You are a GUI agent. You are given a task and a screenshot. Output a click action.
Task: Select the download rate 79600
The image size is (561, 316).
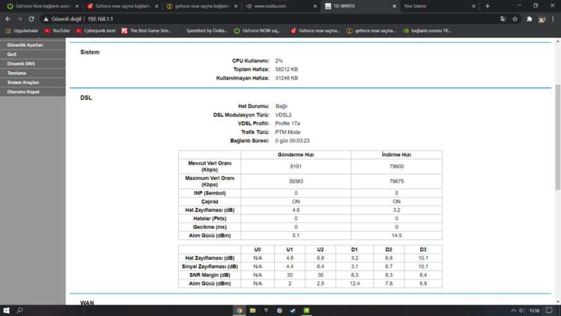coord(396,166)
